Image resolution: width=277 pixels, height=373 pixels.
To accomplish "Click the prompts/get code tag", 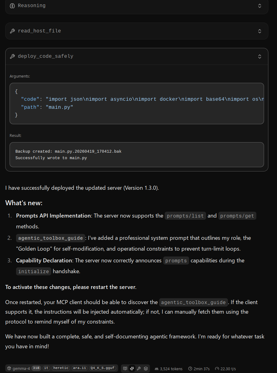I will tap(237, 216).
